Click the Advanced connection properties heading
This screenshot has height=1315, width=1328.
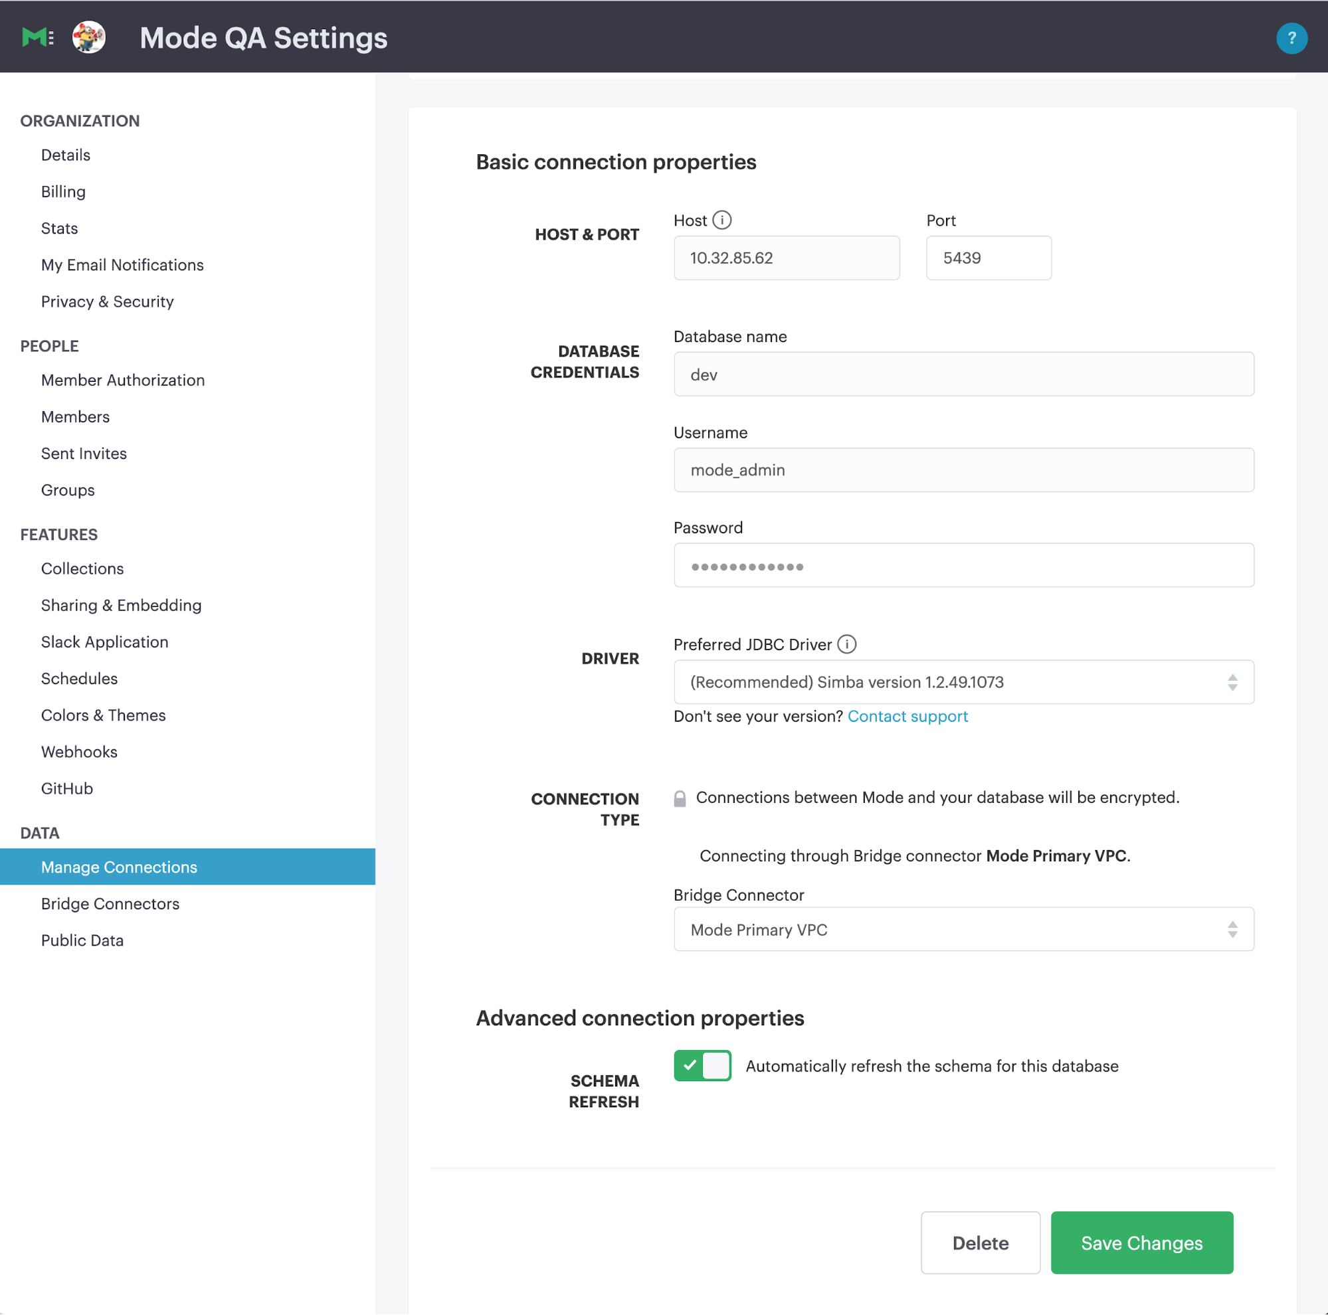click(640, 1017)
